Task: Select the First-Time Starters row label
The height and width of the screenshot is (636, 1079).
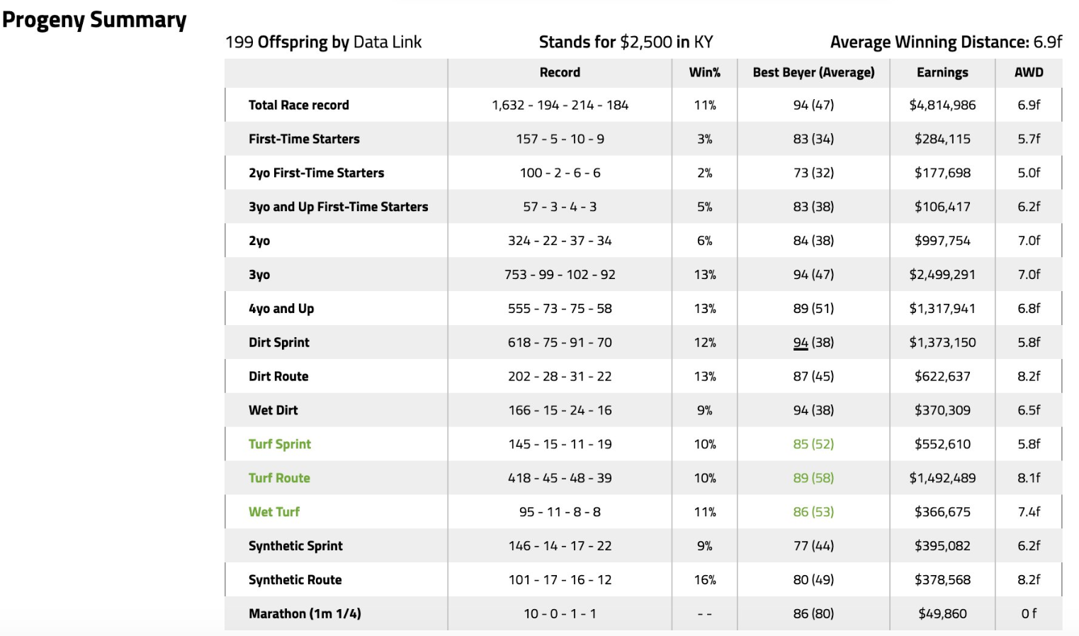Action: click(x=304, y=139)
